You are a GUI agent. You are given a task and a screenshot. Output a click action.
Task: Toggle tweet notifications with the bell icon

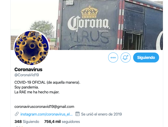125,58
